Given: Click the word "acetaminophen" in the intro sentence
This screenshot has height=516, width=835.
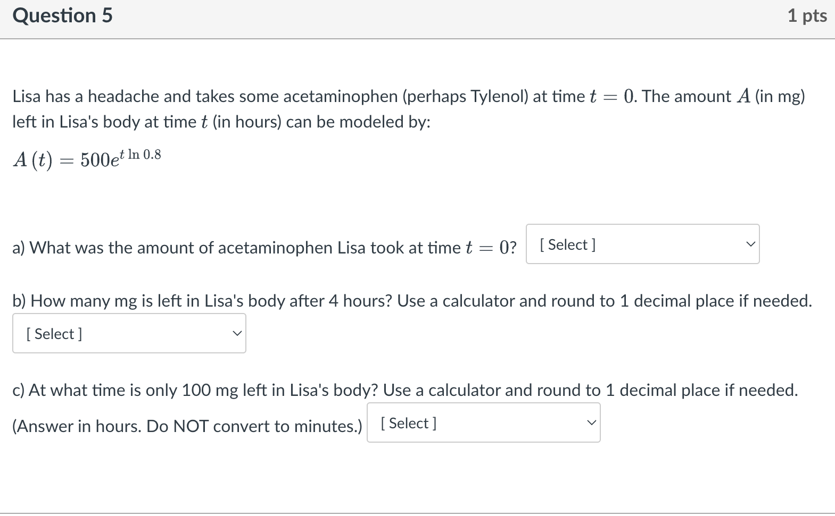Looking at the screenshot, I should pos(340,97).
